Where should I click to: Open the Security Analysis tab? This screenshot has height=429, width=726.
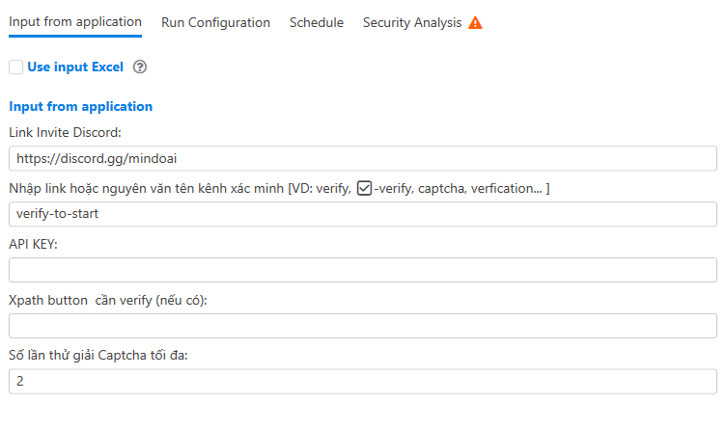412,22
